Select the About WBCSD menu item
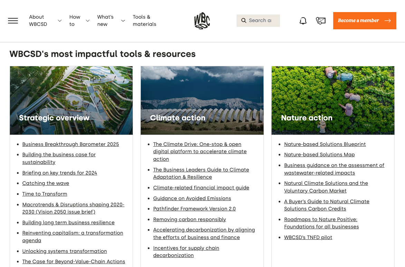 (x=38, y=21)
